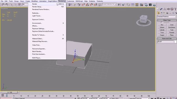Toggle the 3D Snaps icon
Viewport: 177px width, 99px height.
click(x=83, y=5)
